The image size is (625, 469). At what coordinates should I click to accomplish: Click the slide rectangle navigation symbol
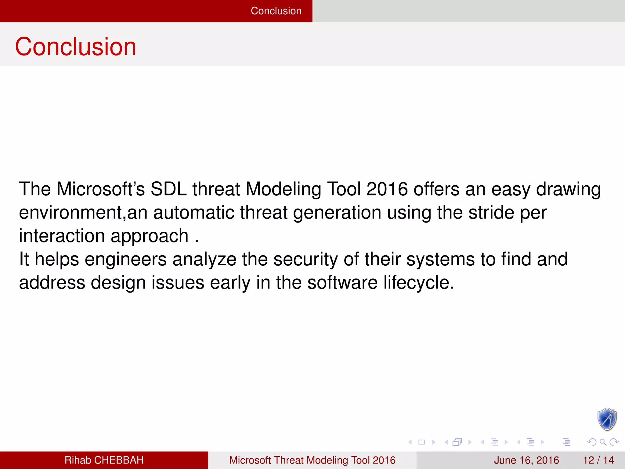pyautogui.click(x=422, y=442)
